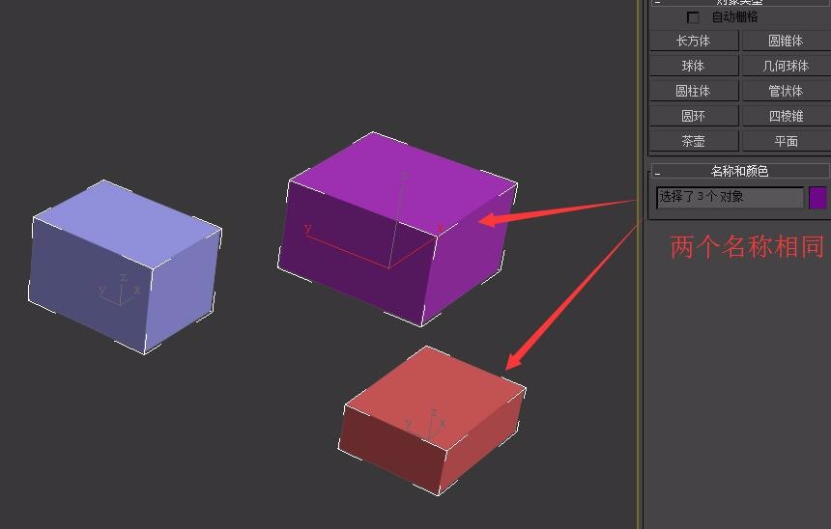
Task: Select the 平面 plane button
Action: click(x=785, y=141)
